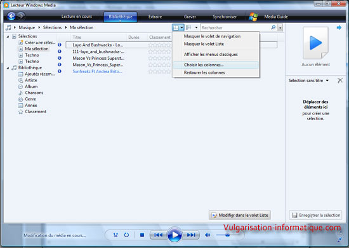Open the view options dropdown arrow
The image size is (349, 248).
point(196,27)
